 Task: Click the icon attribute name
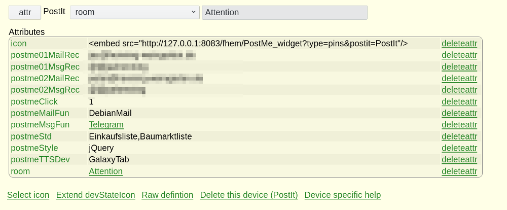tap(19, 43)
